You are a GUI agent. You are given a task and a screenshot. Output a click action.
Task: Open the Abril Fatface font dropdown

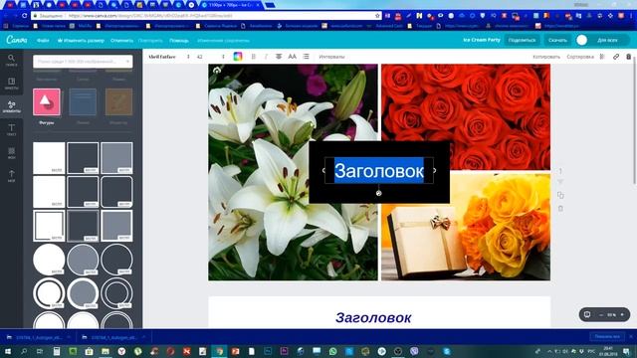coord(169,57)
